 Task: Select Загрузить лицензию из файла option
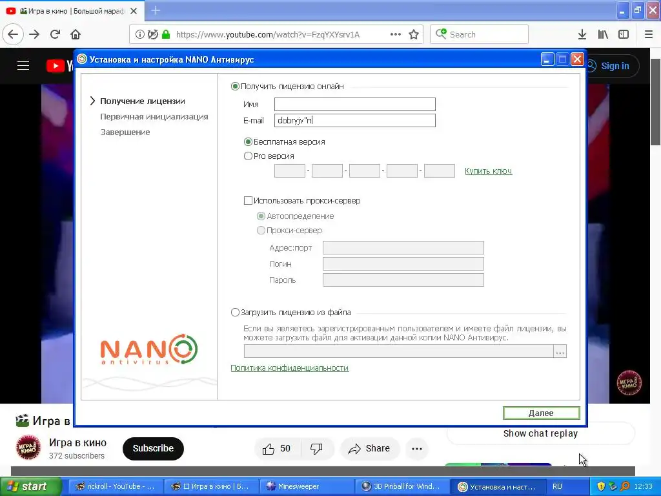[x=235, y=313]
